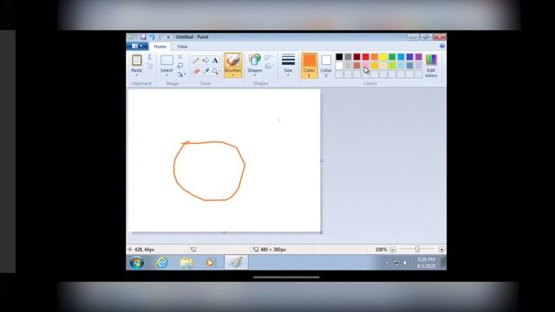
Task: Click the Paste clipboard icon
Action: coord(137,60)
